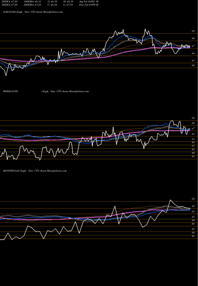198x286 pixels.
Task: Click the 37 price label on weekly chart
Action: (x=193, y=146)
